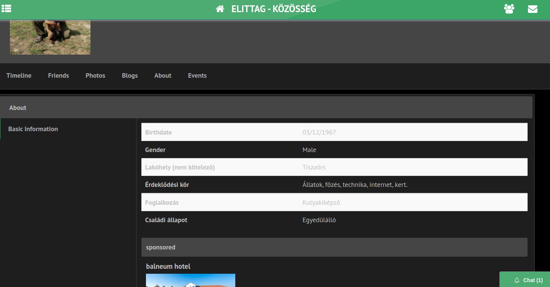The image size is (550, 287).
Task: Click the ELITTAG - KÖZÖSSÉG site title
Action: click(274, 9)
